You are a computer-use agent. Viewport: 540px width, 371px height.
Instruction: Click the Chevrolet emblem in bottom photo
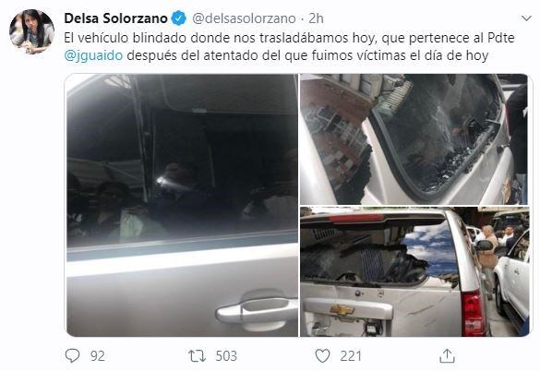(x=342, y=310)
